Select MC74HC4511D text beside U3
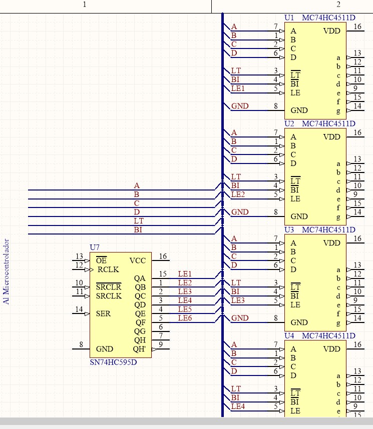This screenshot has width=373, height=429. click(x=328, y=229)
